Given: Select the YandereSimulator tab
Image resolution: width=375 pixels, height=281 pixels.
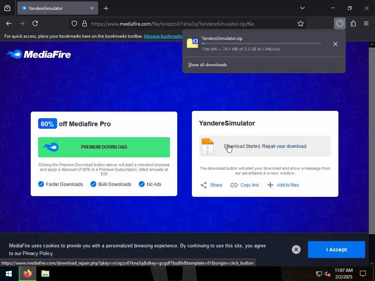Looking at the screenshot, I should [57, 8].
